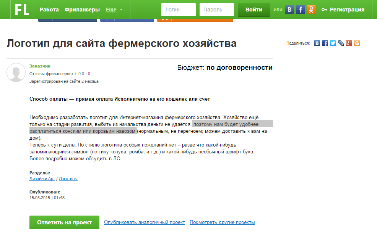Click Ответить на проект
The image size is (377, 240).
[64, 222]
